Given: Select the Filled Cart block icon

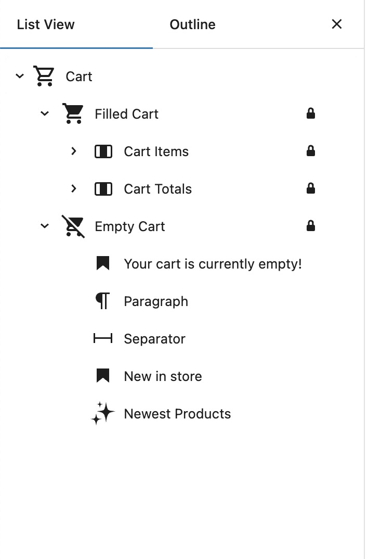Looking at the screenshot, I should click(x=73, y=113).
